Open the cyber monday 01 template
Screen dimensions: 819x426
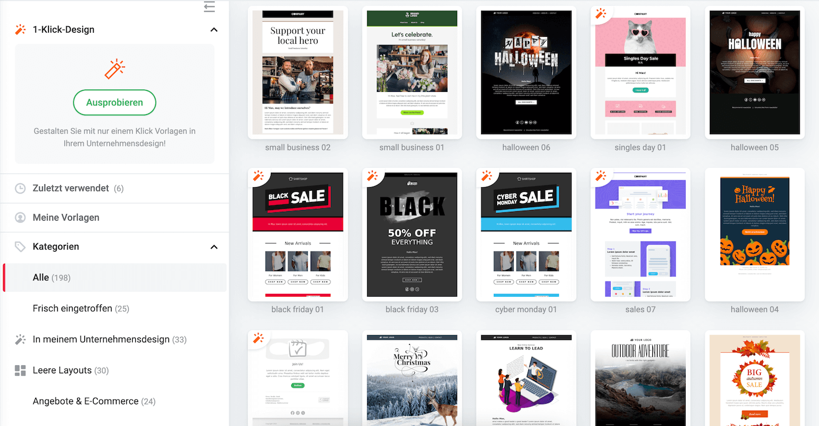526,235
